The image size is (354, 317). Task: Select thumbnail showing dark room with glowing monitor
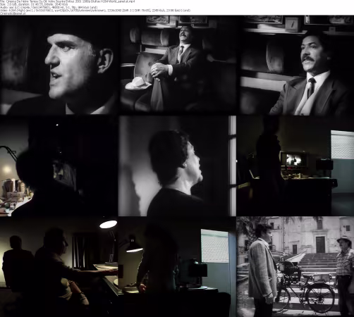point(295,166)
